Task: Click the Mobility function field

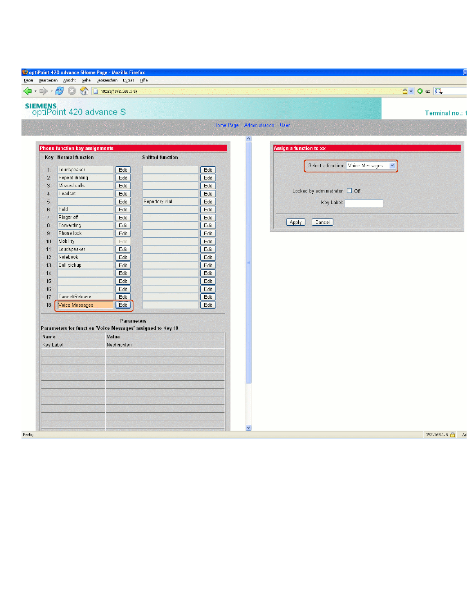Action: (x=85, y=241)
